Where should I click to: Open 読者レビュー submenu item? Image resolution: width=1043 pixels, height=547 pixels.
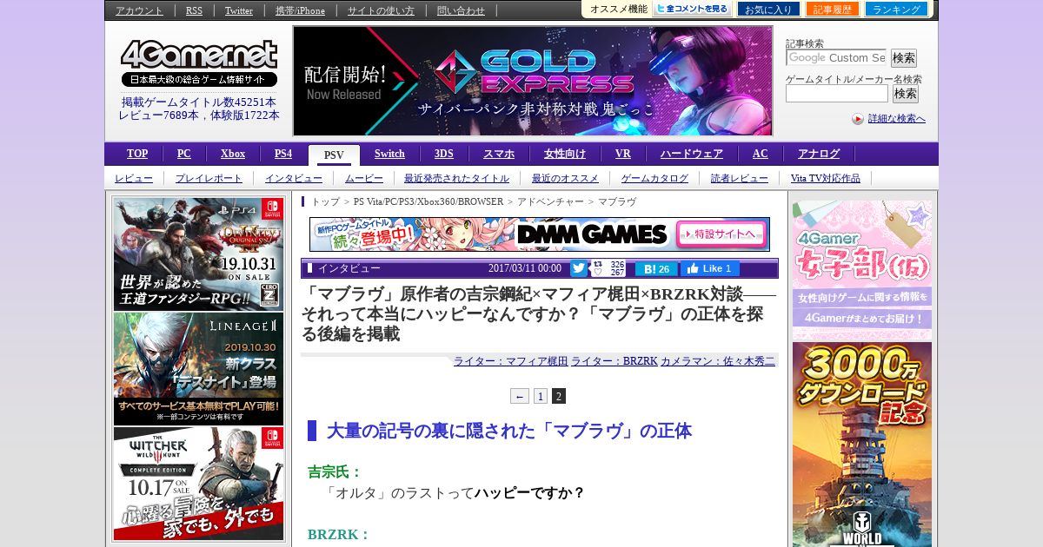click(740, 178)
